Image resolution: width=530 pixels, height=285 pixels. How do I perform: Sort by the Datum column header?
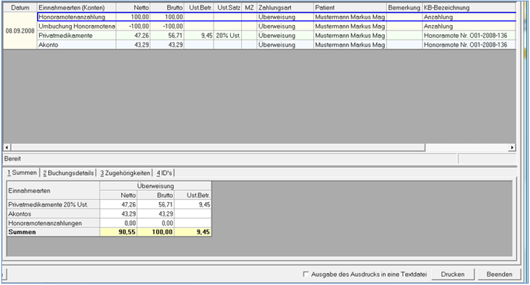click(x=20, y=8)
